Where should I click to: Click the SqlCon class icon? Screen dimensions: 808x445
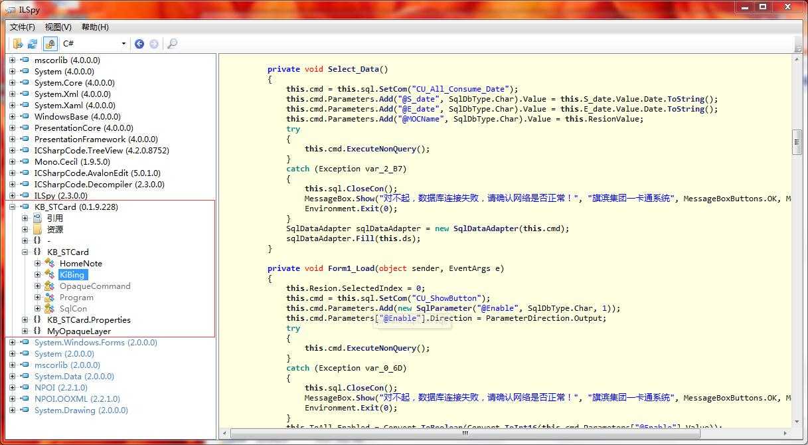point(50,308)
